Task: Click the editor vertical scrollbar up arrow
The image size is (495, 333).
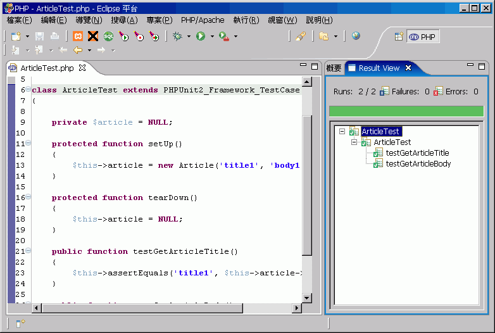Action: tap(307, 82)
